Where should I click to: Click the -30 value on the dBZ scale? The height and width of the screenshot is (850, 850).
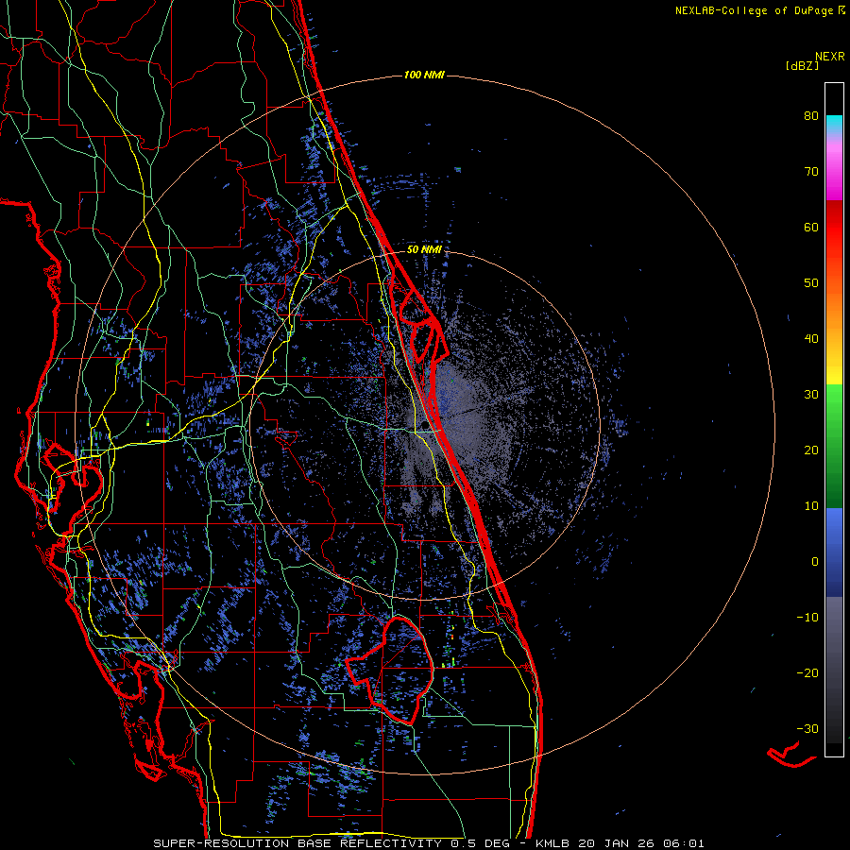point(807,728)
